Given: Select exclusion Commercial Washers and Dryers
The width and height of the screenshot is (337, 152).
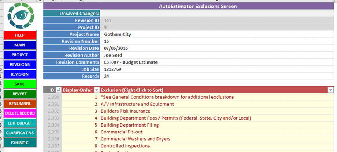Looking at the screenshot, I should pos(217,139).
